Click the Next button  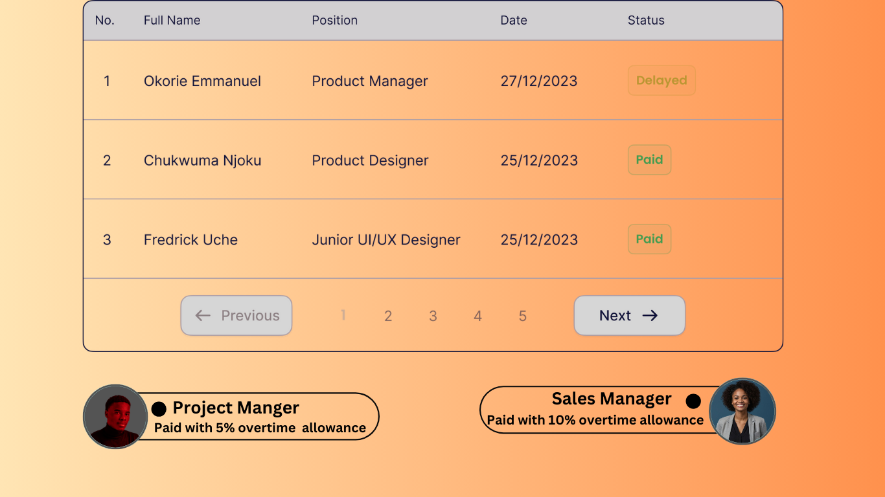629,316
